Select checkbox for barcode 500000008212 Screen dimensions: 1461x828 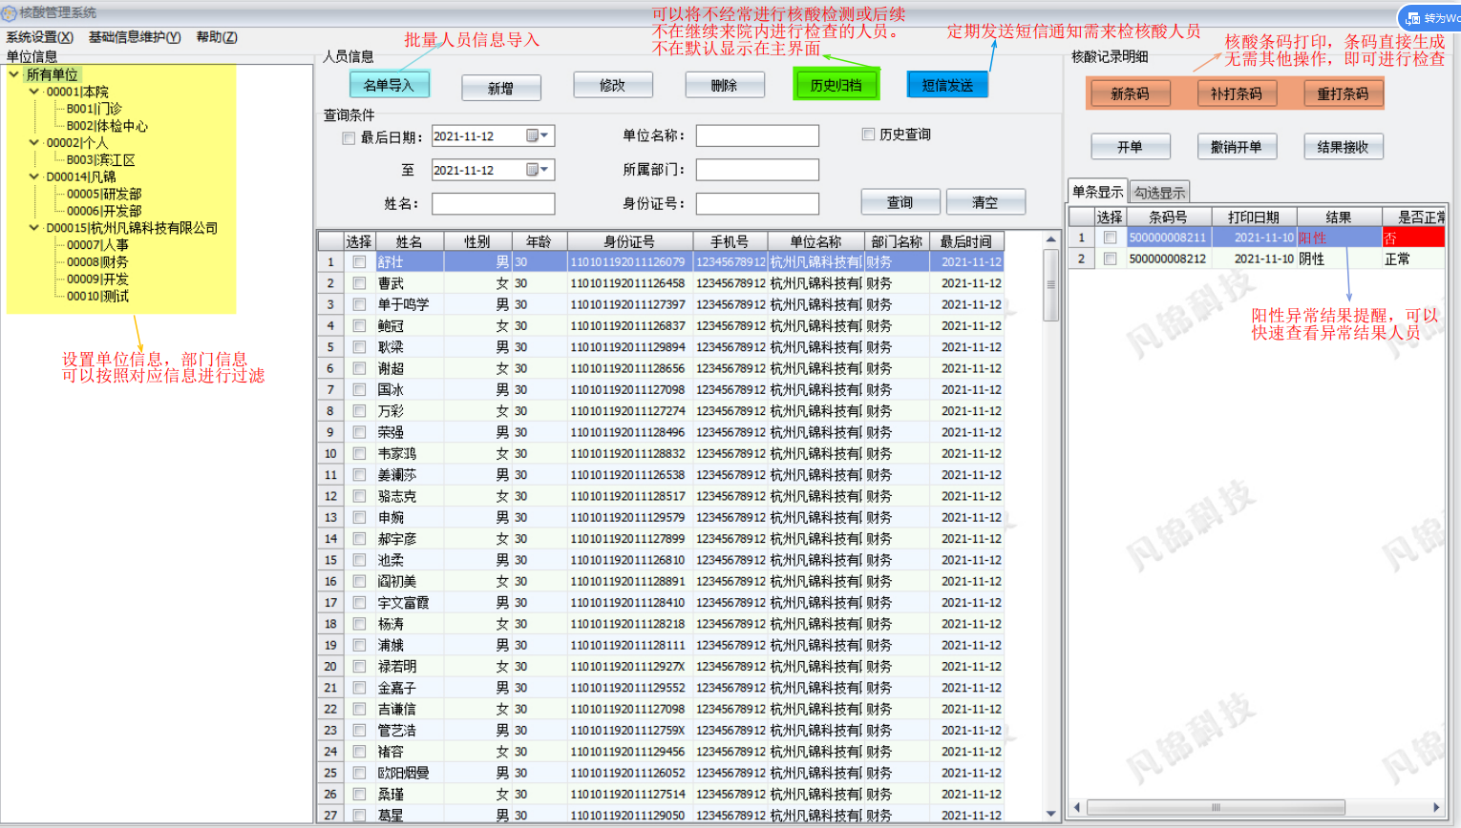1110,259
